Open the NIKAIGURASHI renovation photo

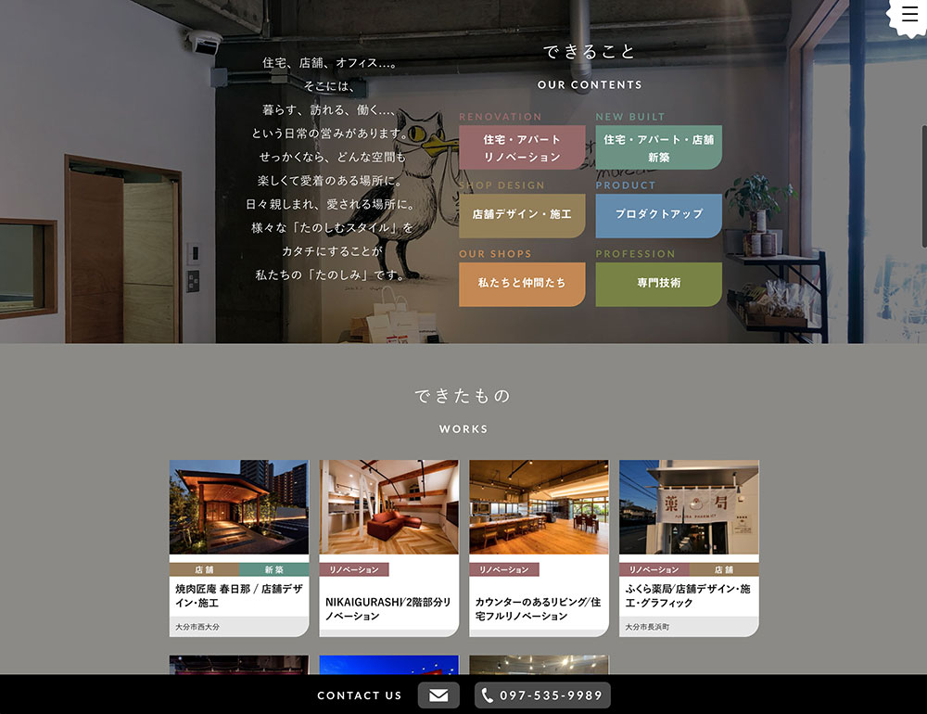pyautogui.click(x=389, y=507)
